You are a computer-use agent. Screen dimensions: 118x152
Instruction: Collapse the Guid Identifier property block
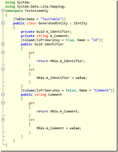click(3, 44)
